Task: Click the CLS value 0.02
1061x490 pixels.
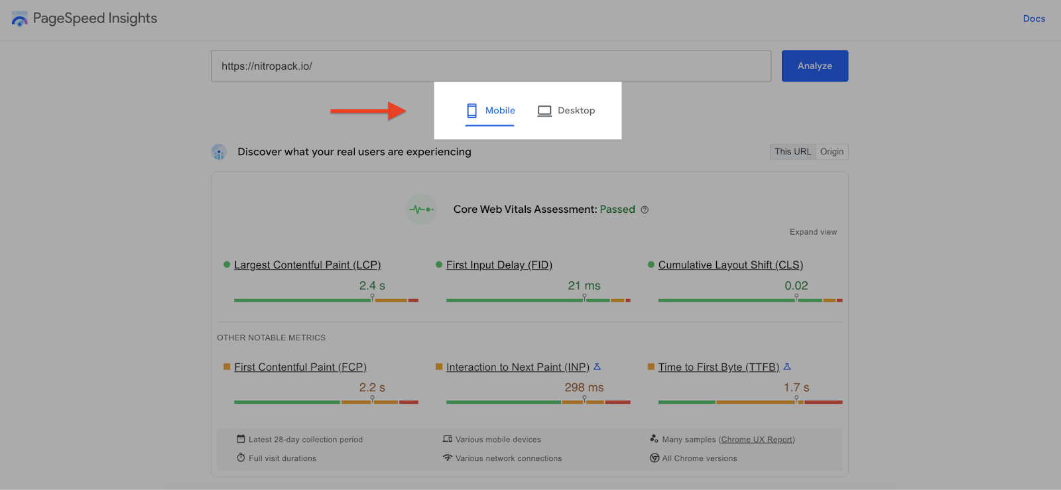Action: tap(796, 286)
